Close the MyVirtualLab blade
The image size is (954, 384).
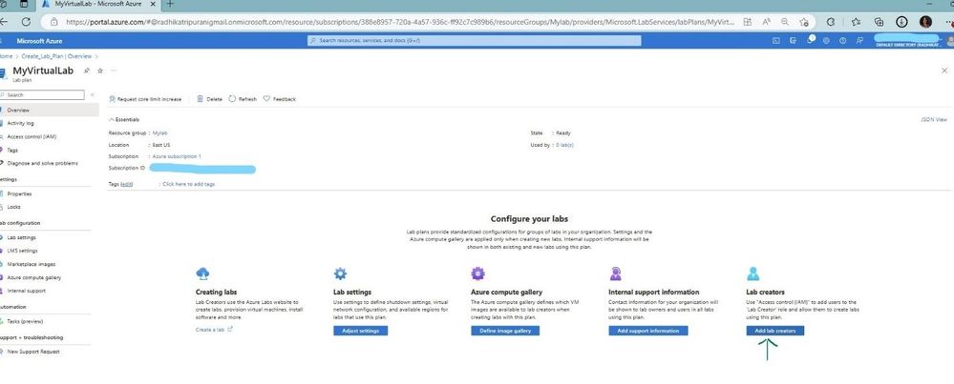click(x=944, y=71)
